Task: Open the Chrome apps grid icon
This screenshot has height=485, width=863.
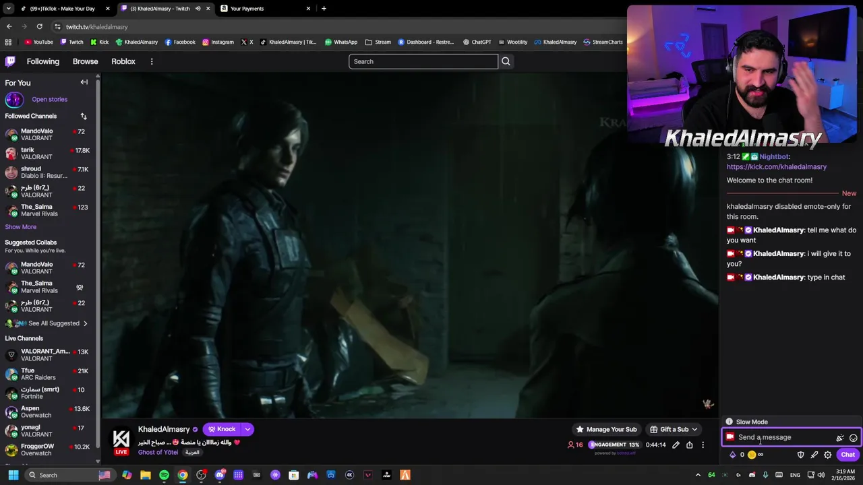Action: [8, 42]
